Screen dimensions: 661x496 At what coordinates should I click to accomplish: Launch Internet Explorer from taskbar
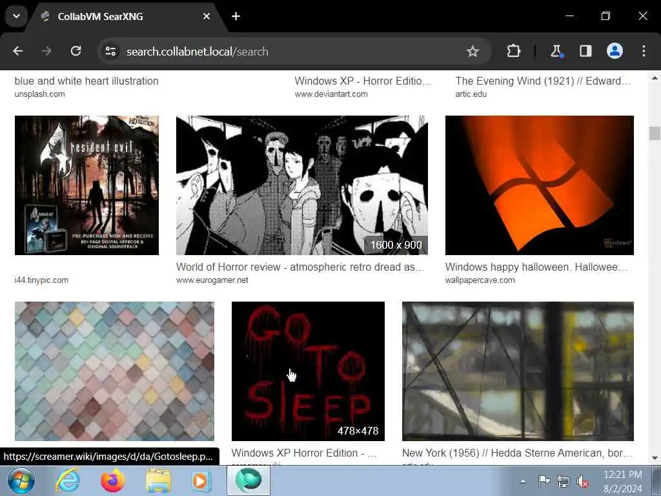[68, 480]
